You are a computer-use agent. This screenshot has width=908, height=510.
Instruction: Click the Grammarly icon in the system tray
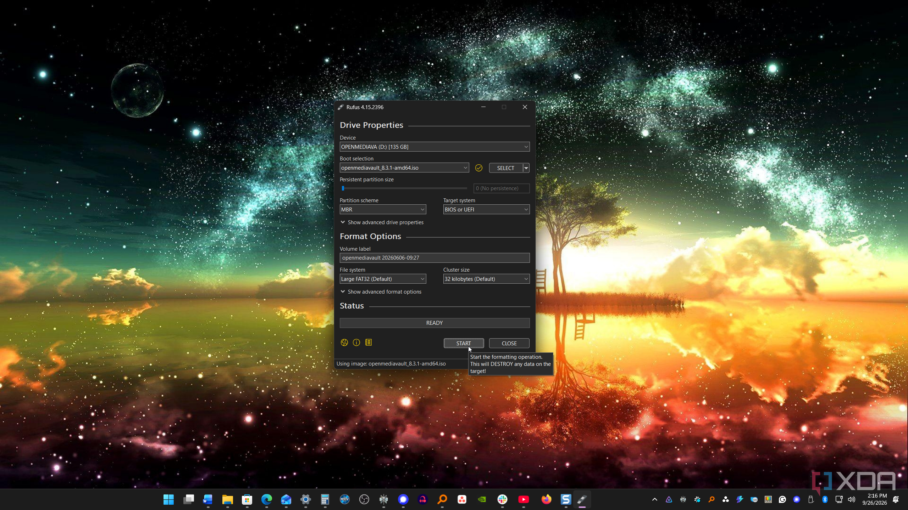point(782,499)
